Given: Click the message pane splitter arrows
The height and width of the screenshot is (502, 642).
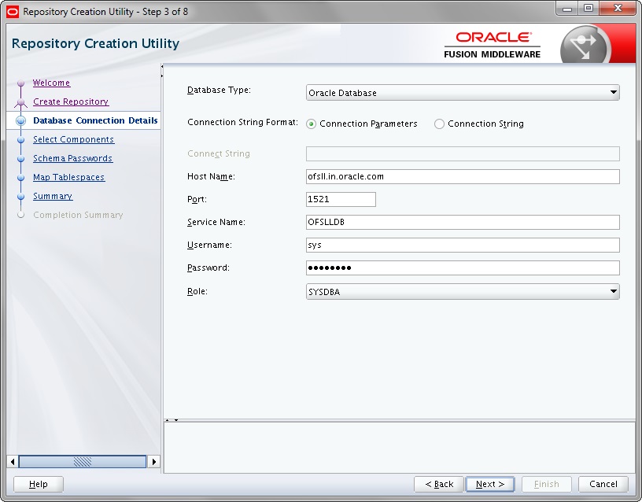Looking at the screenshot, I should click(x=172, y=420).
